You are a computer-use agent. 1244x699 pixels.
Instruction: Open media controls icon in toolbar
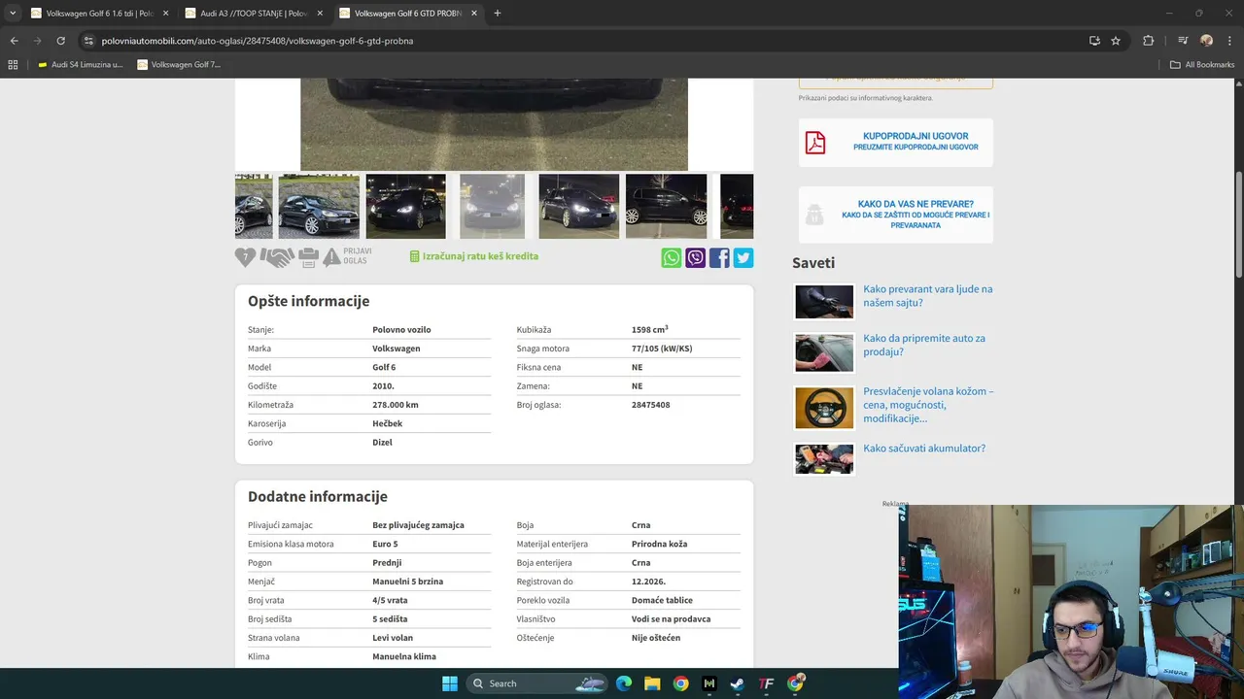1183,41
